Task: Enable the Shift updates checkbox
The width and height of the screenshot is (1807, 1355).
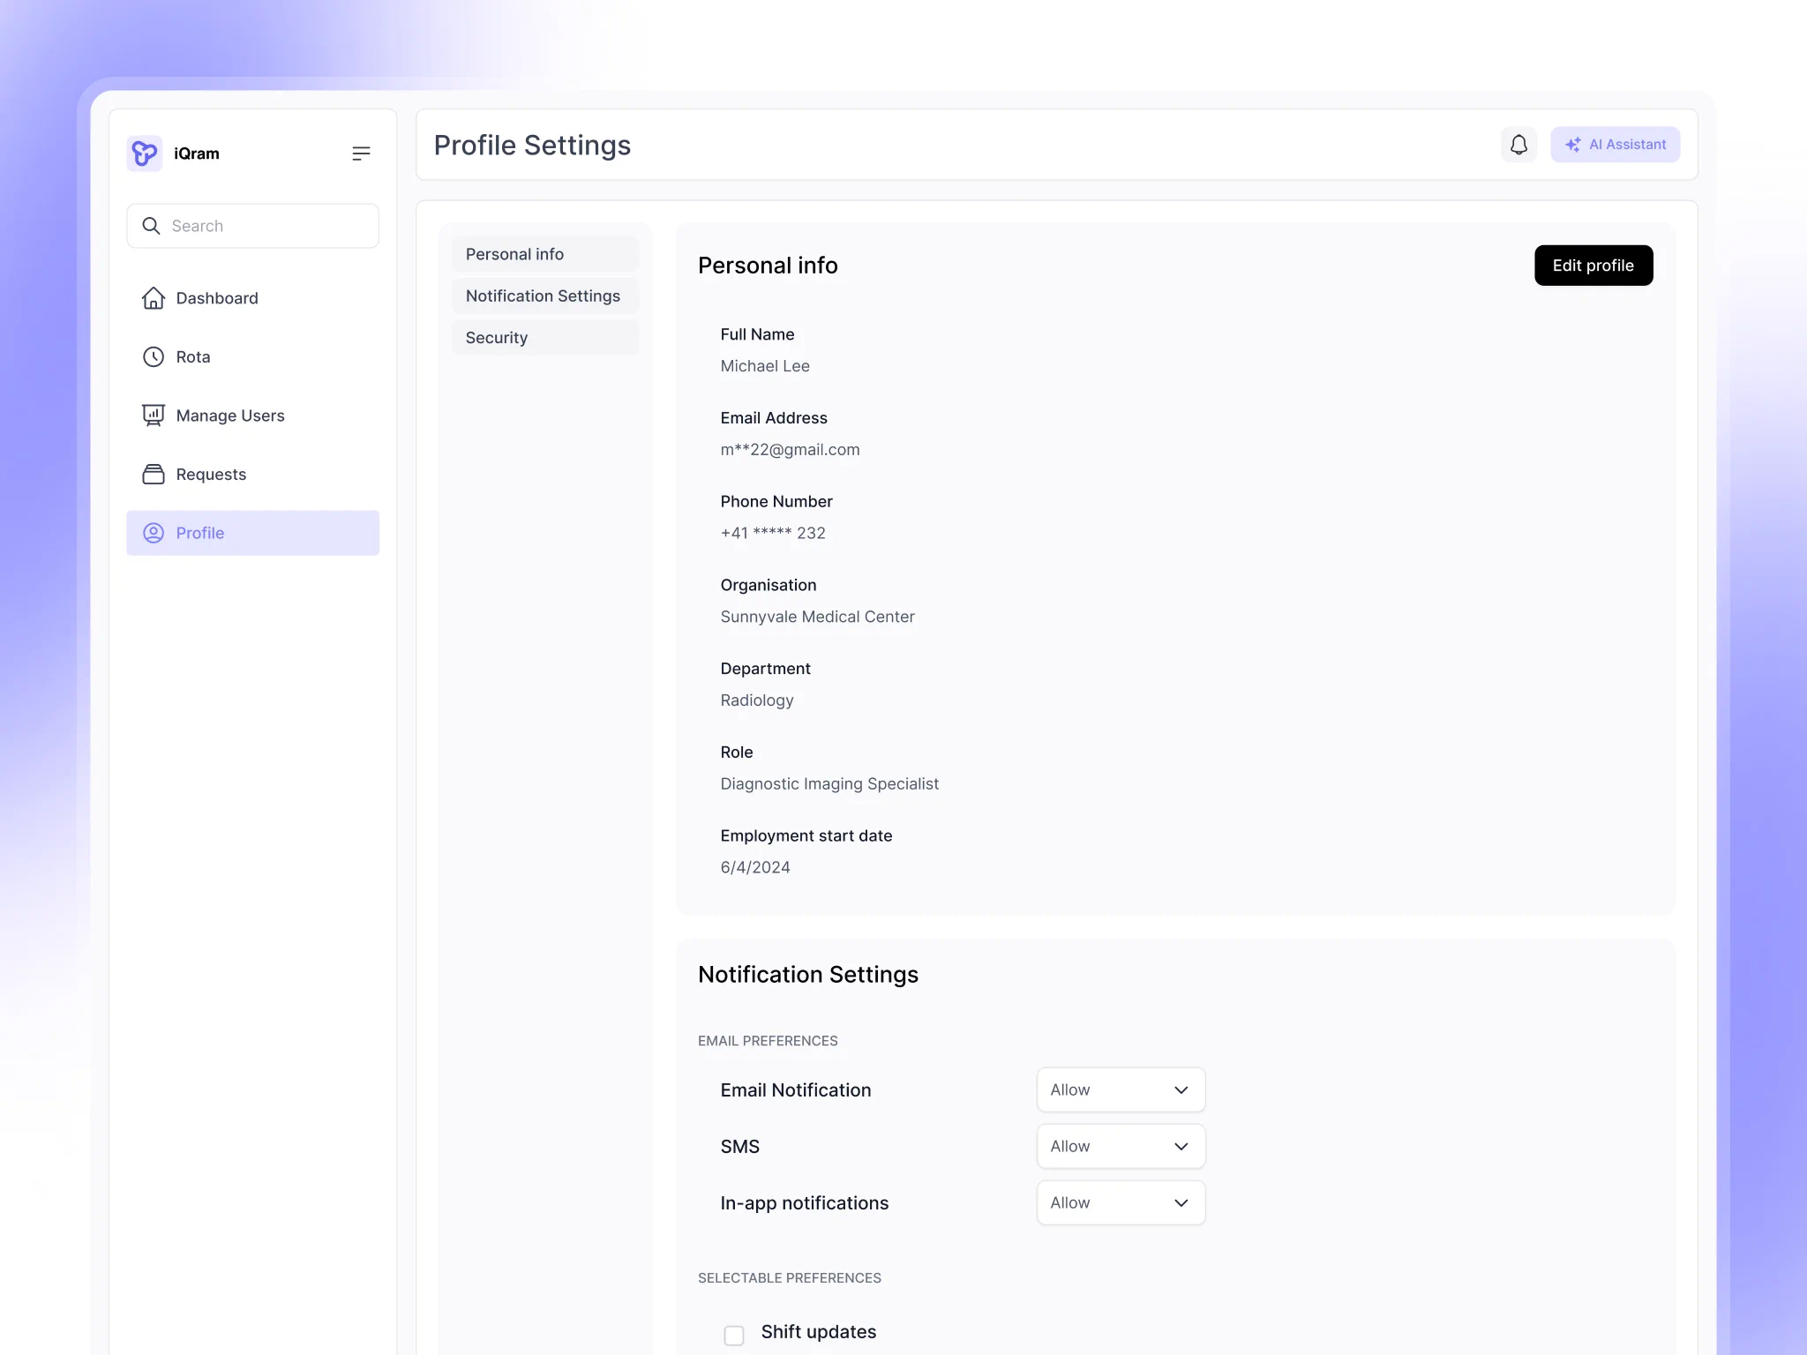Action: point(734,1336)
